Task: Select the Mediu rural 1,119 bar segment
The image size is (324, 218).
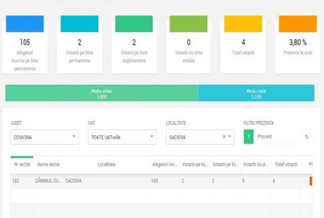Action: tap(256, 93)
